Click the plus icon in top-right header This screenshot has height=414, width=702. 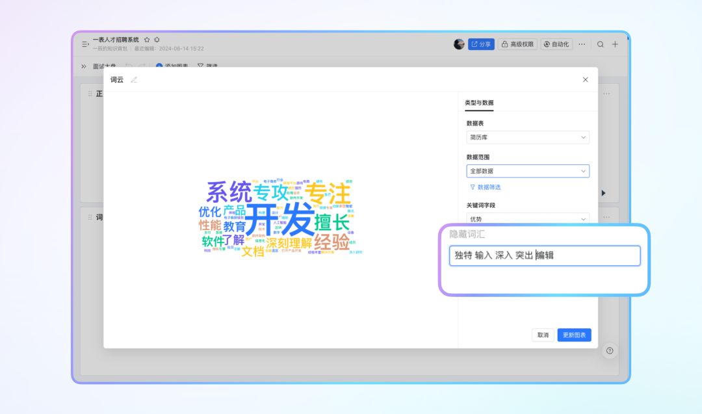(615, 44)
